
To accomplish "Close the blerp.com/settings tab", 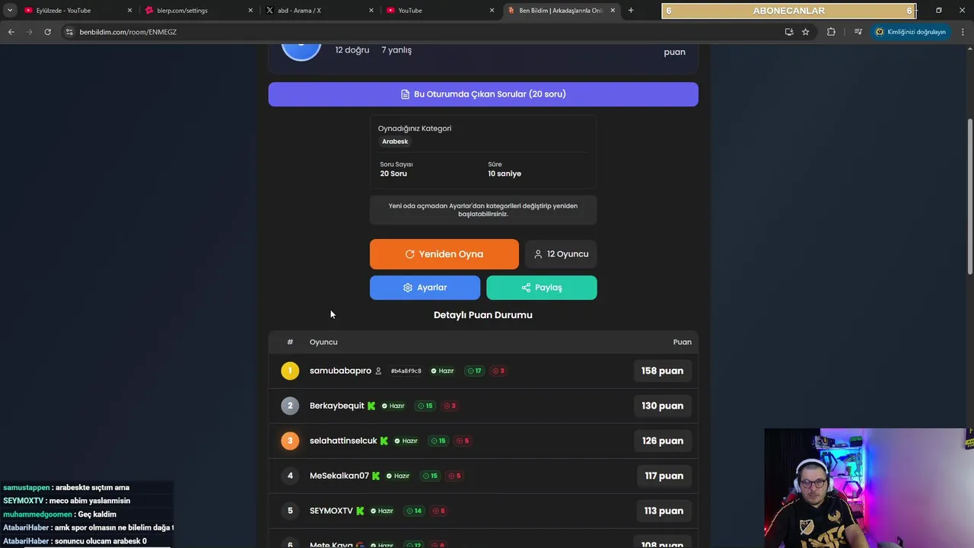I will pos(250,11).
